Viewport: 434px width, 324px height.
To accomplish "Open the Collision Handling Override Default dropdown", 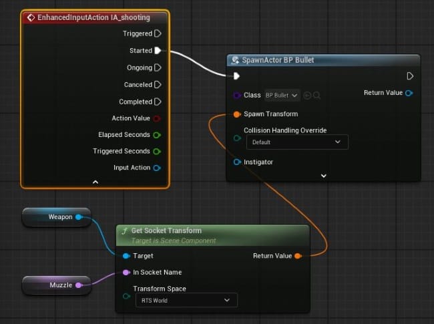I will click(x=297, y=142).
